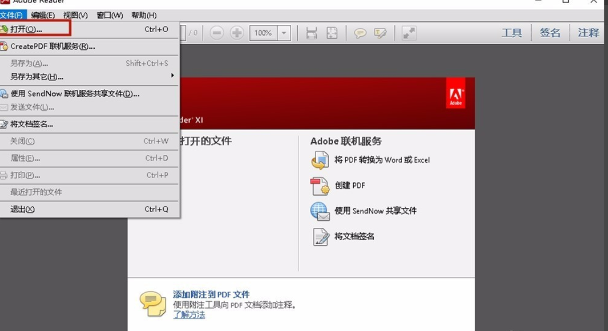Open the 编辑 menu
608x331 pixels.
tap(43, 15)
